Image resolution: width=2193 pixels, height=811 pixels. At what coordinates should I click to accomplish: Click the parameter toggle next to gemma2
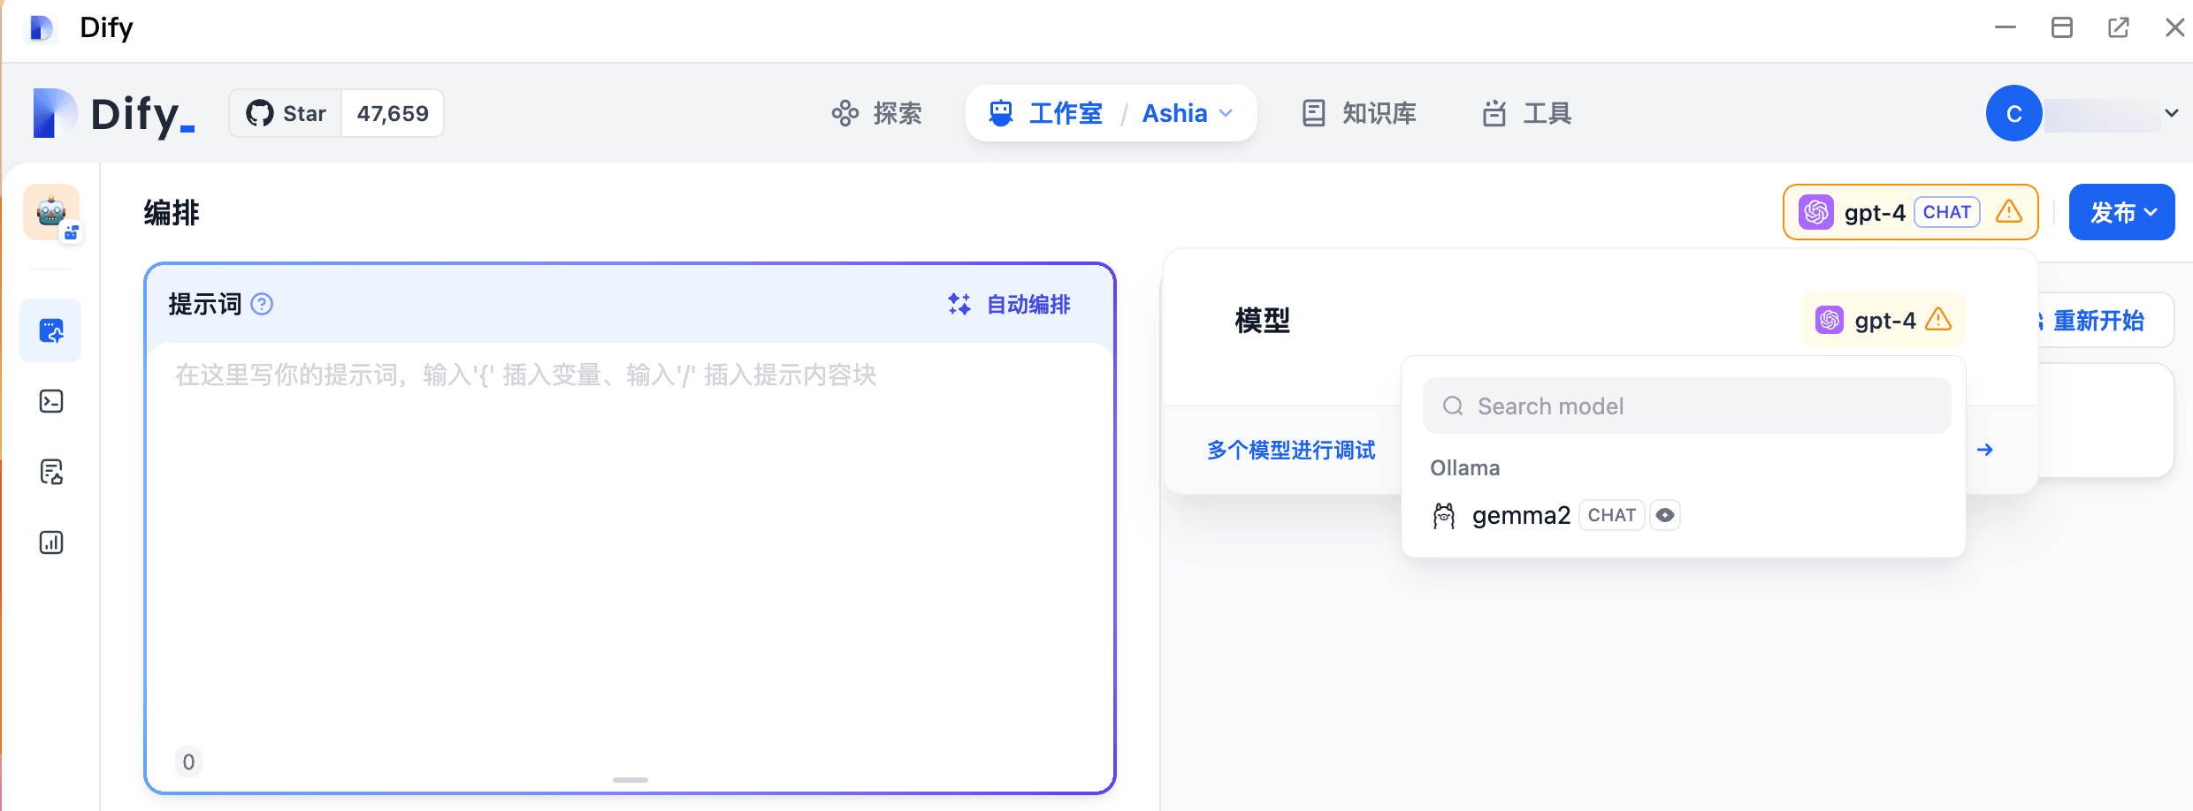[1665, 514]
